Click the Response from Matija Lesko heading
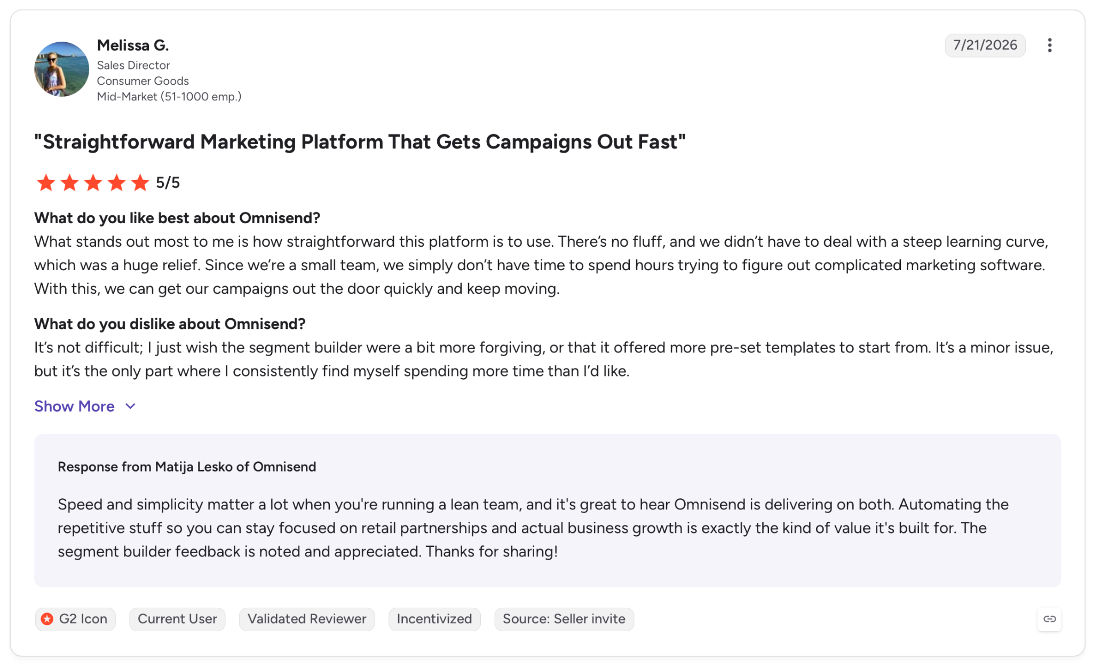The image size is (1093, 667). pyautogui.click(x=187, y=467)
